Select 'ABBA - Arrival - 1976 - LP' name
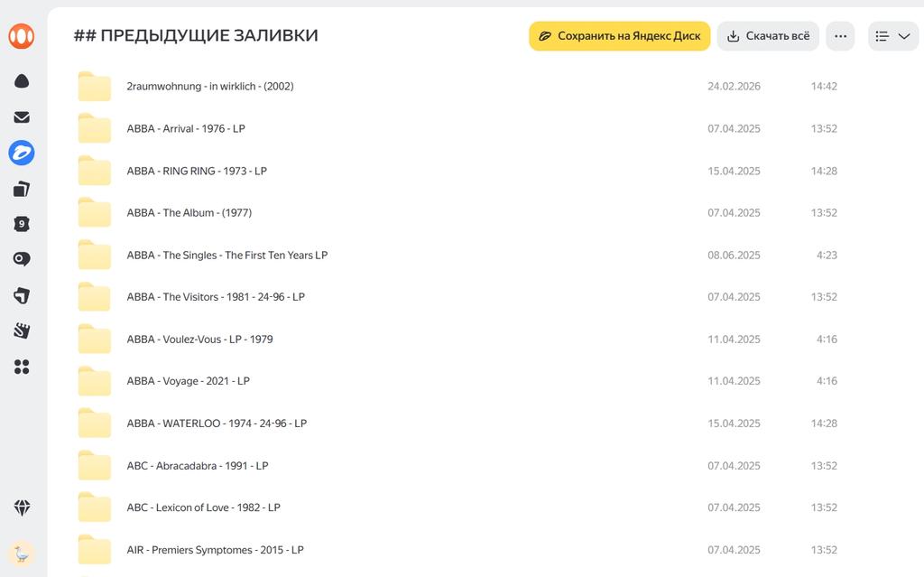924x577 pixels. [x=186, y=128]
